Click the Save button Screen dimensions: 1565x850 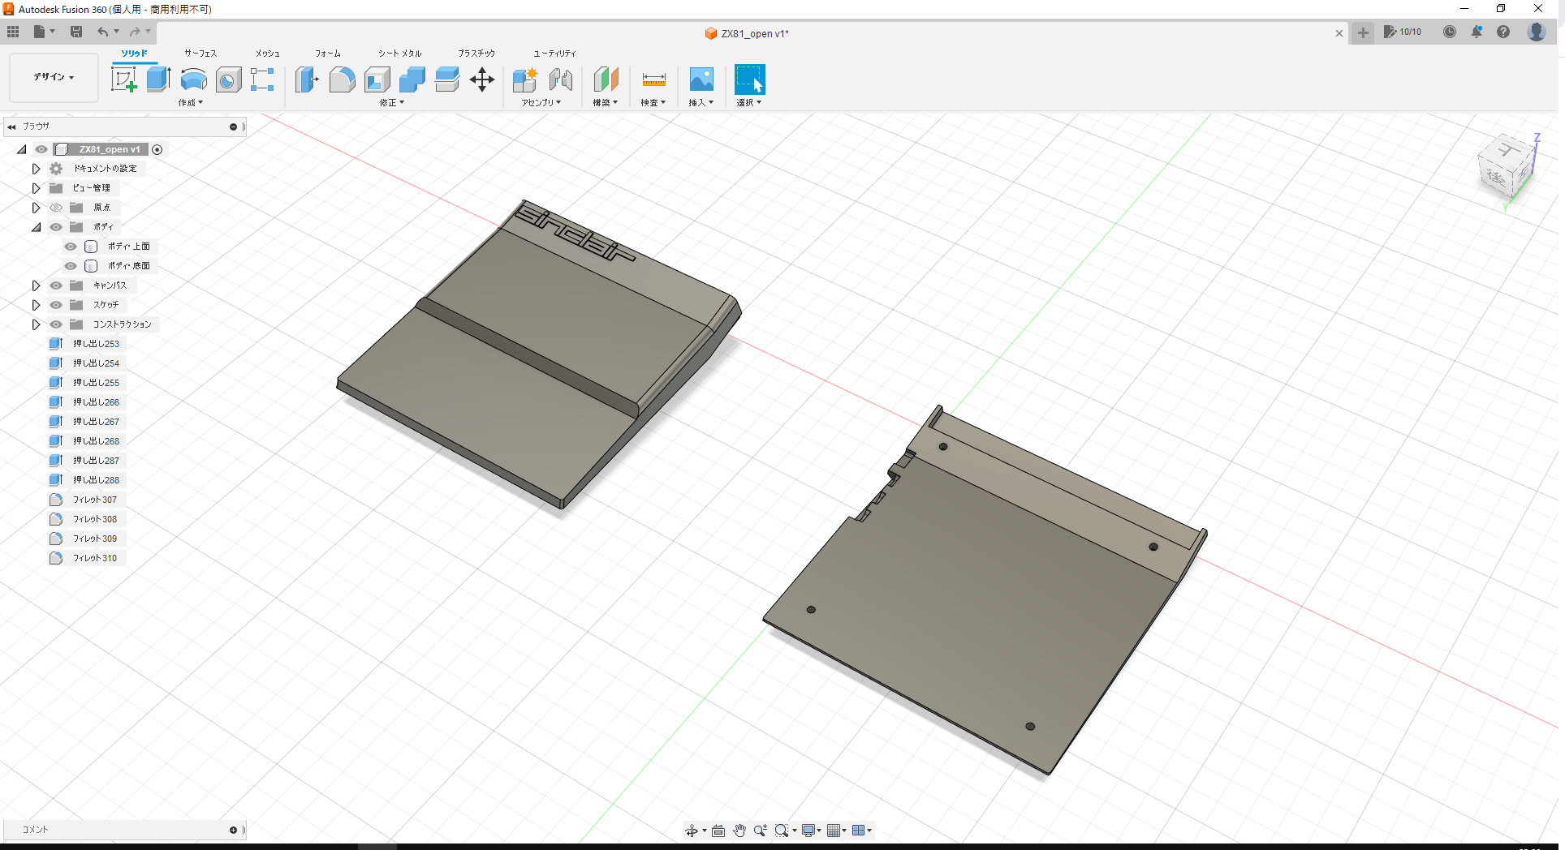tap(76, 31)
